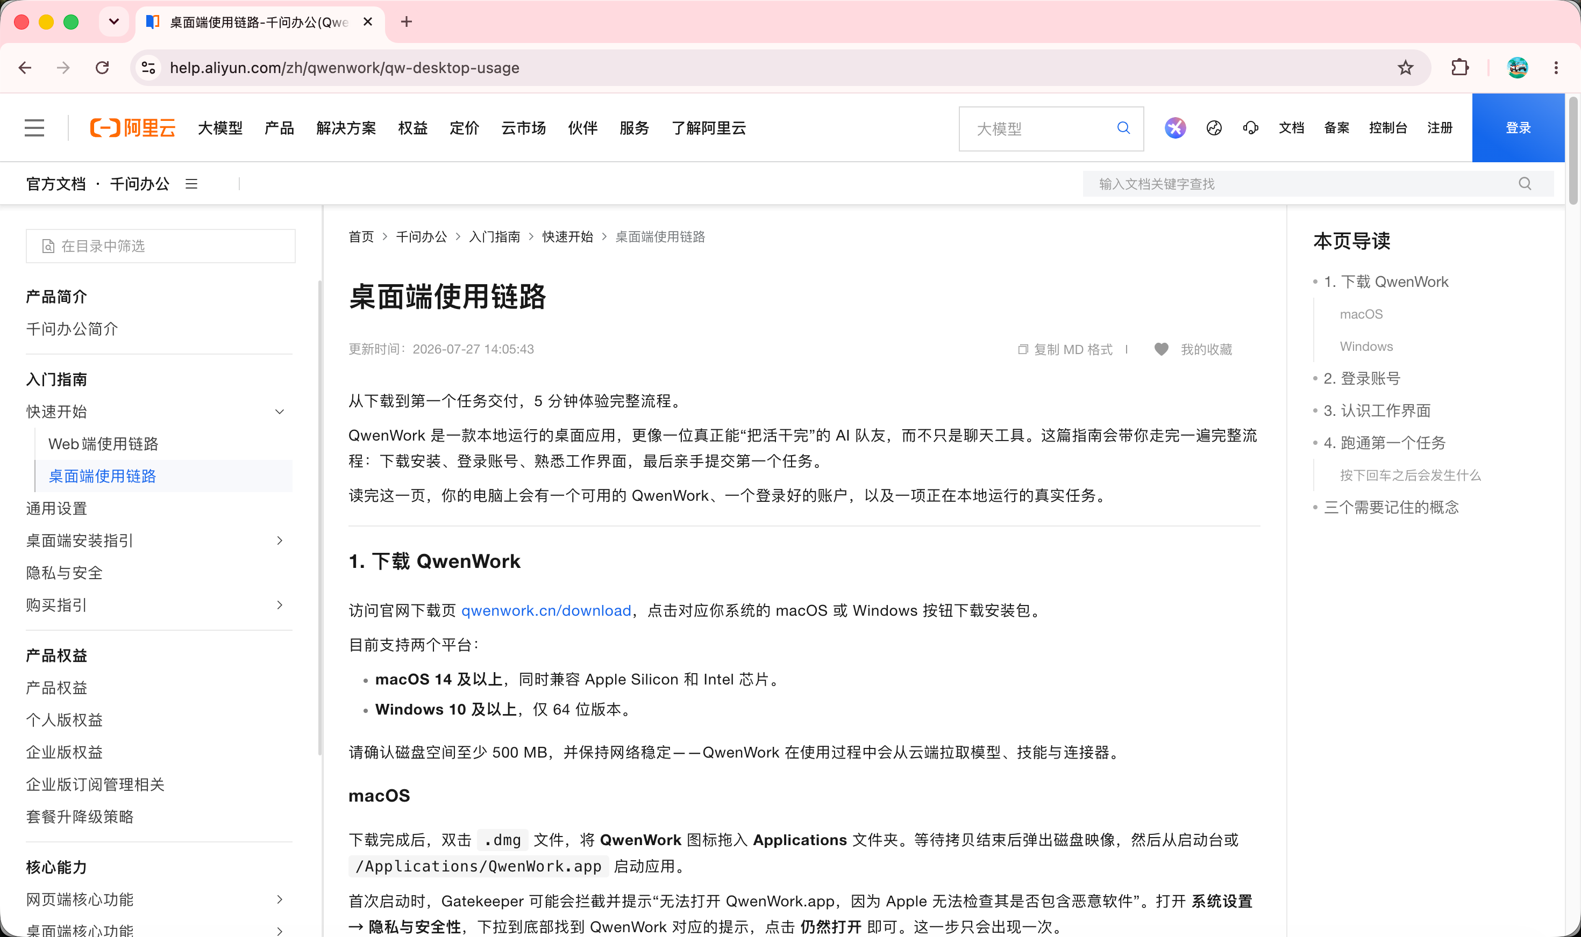
Task: Open the browser extensions puzzle icon
Action: (x=1459, y=68)
